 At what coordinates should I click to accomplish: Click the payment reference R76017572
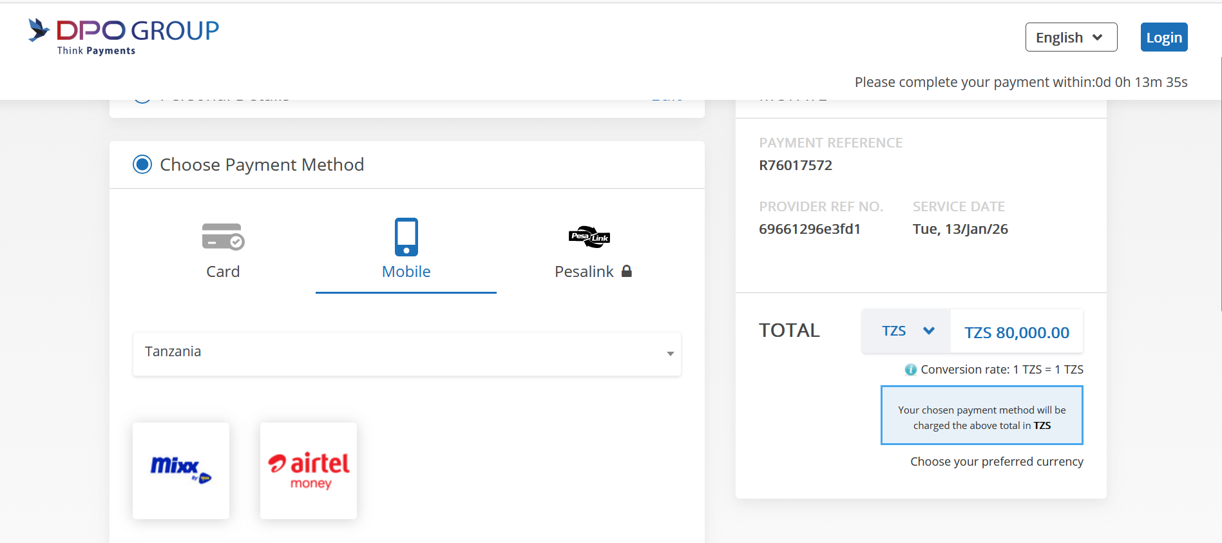[x=796, y=166]
